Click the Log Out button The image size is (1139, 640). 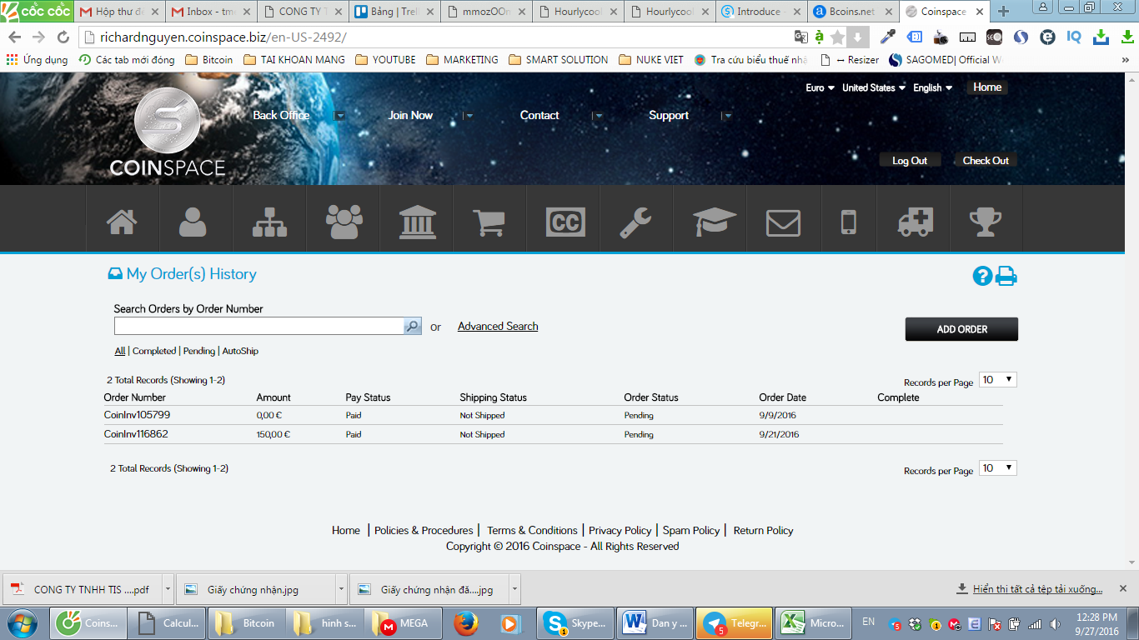coord(910,161)
